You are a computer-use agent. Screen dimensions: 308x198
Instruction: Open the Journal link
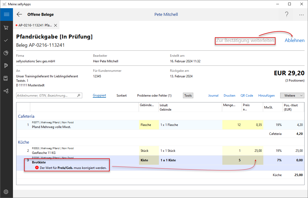[x=213, y=96]
